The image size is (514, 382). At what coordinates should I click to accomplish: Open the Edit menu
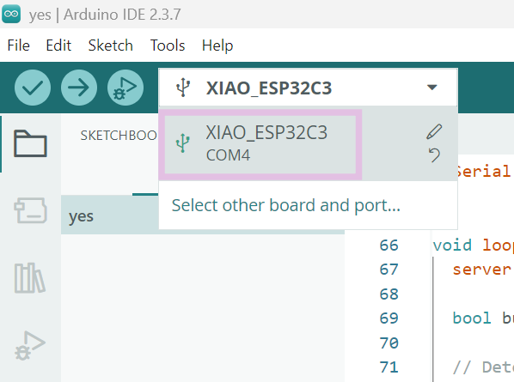(58, 45)
